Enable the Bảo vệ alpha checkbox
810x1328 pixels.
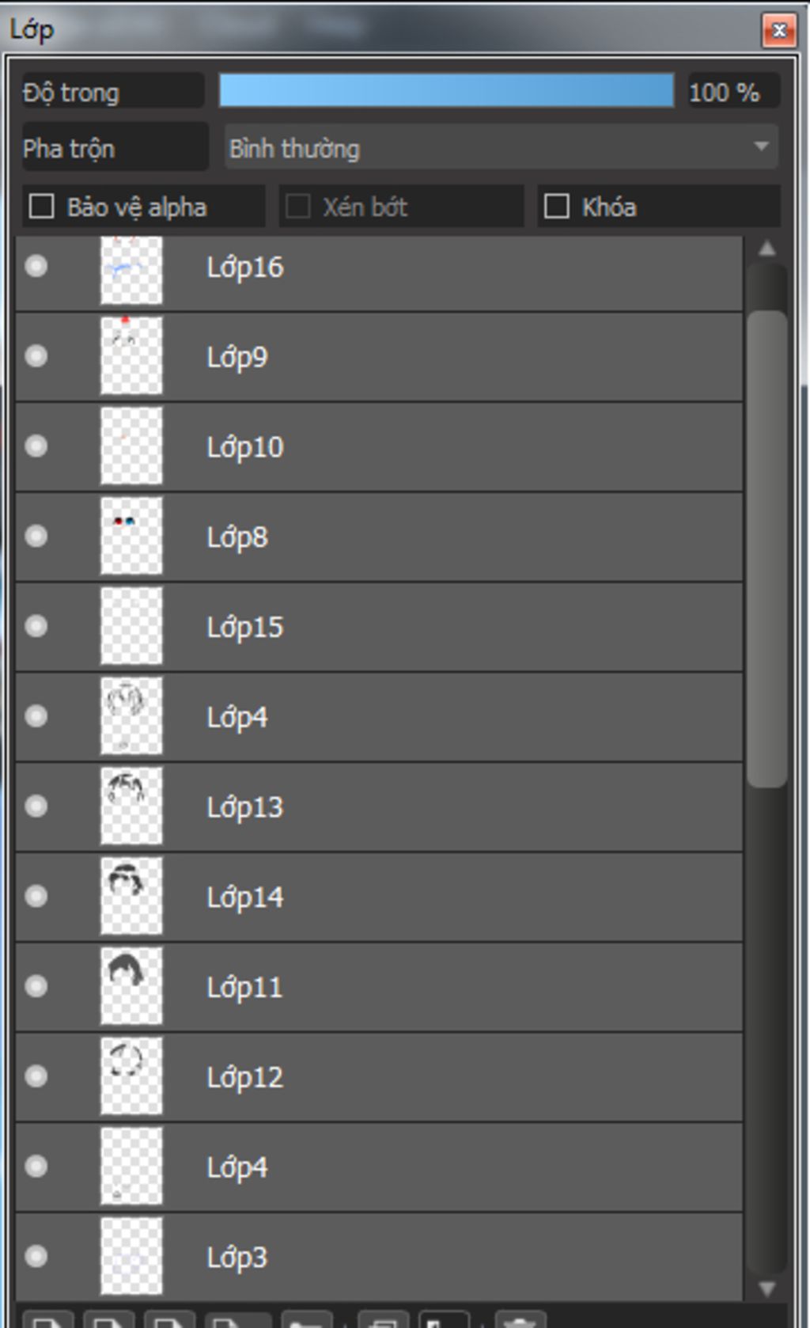pos(41,207)
